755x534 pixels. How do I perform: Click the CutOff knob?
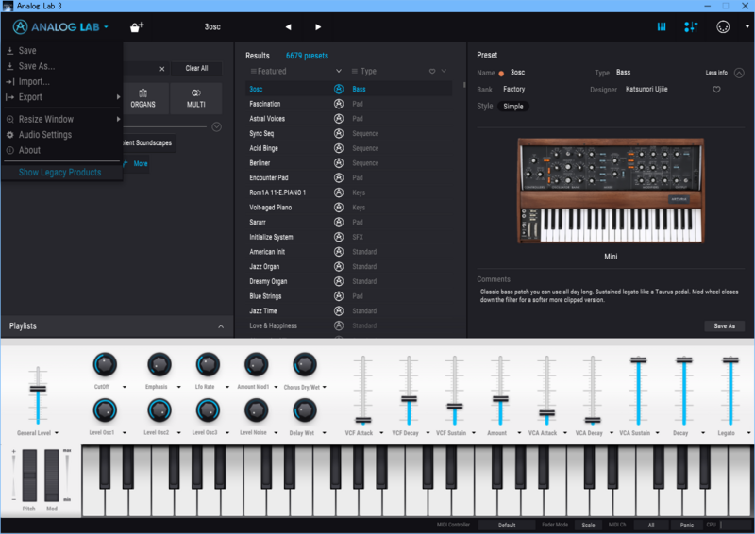tap(105, 364)
